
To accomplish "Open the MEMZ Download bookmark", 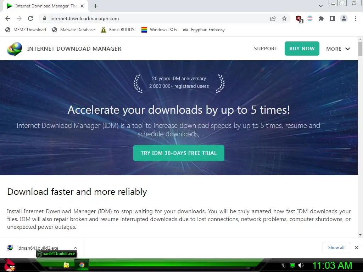I will [26, 30].
